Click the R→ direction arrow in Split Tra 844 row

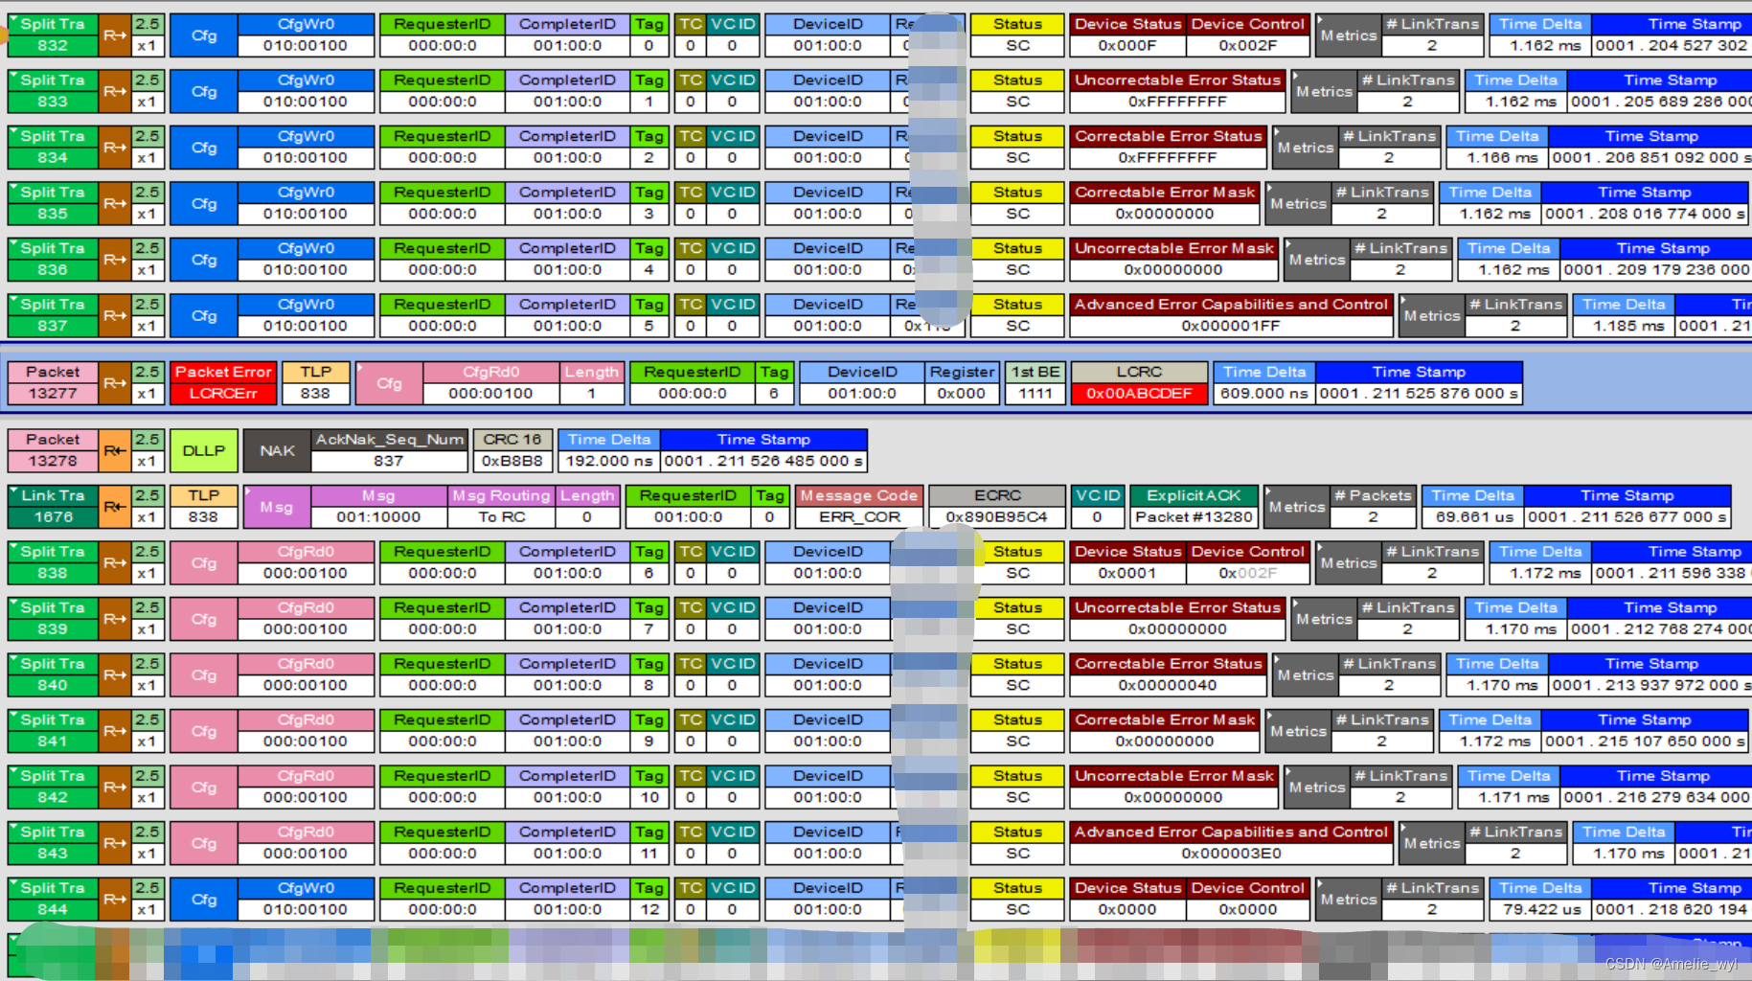click(x=115, y=899)
